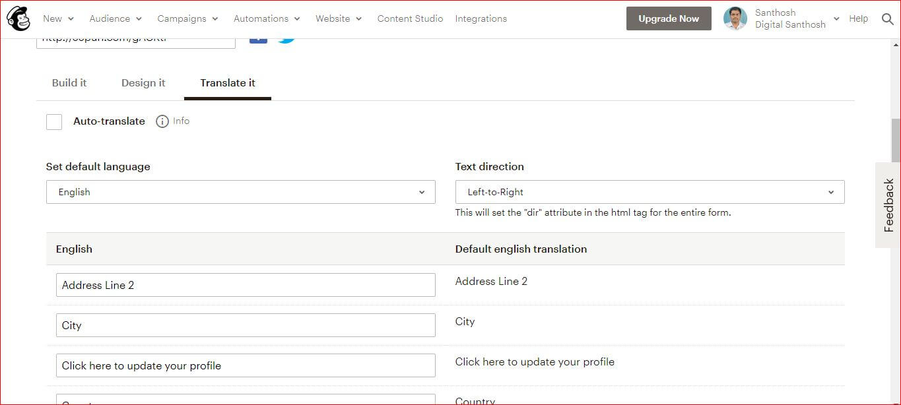Click the page vertical scrollbar thumb
The width and height of the screenshot is (901, 405).
pos(896,140)
